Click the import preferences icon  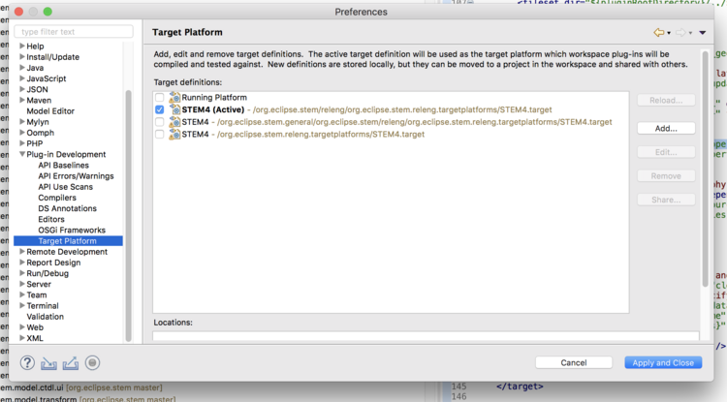point(49,362)
